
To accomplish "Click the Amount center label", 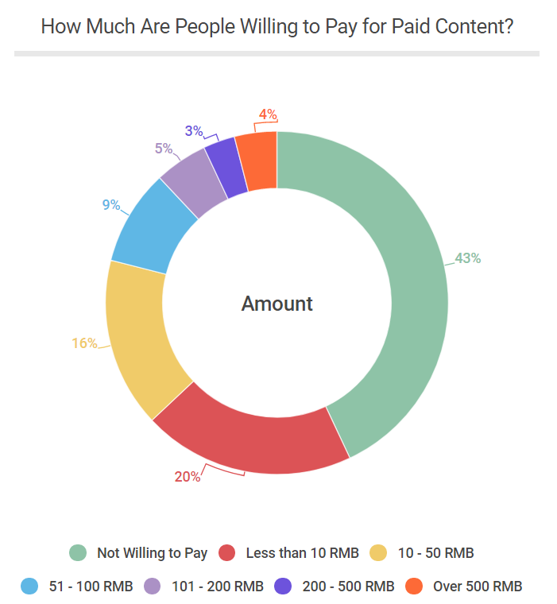I will 277,304.
